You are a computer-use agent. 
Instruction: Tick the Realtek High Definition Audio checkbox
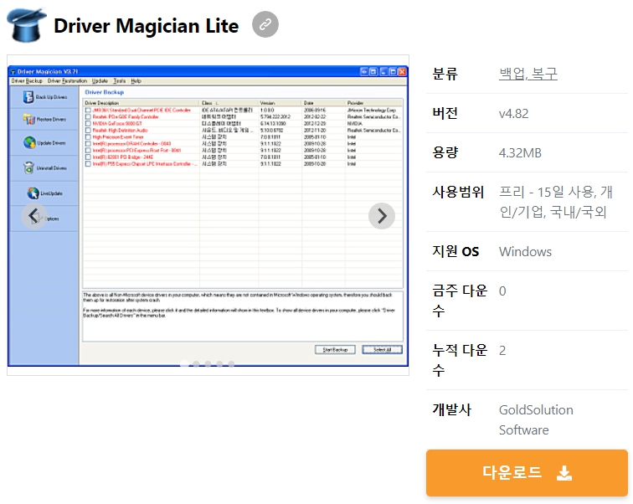coord(88,131)
